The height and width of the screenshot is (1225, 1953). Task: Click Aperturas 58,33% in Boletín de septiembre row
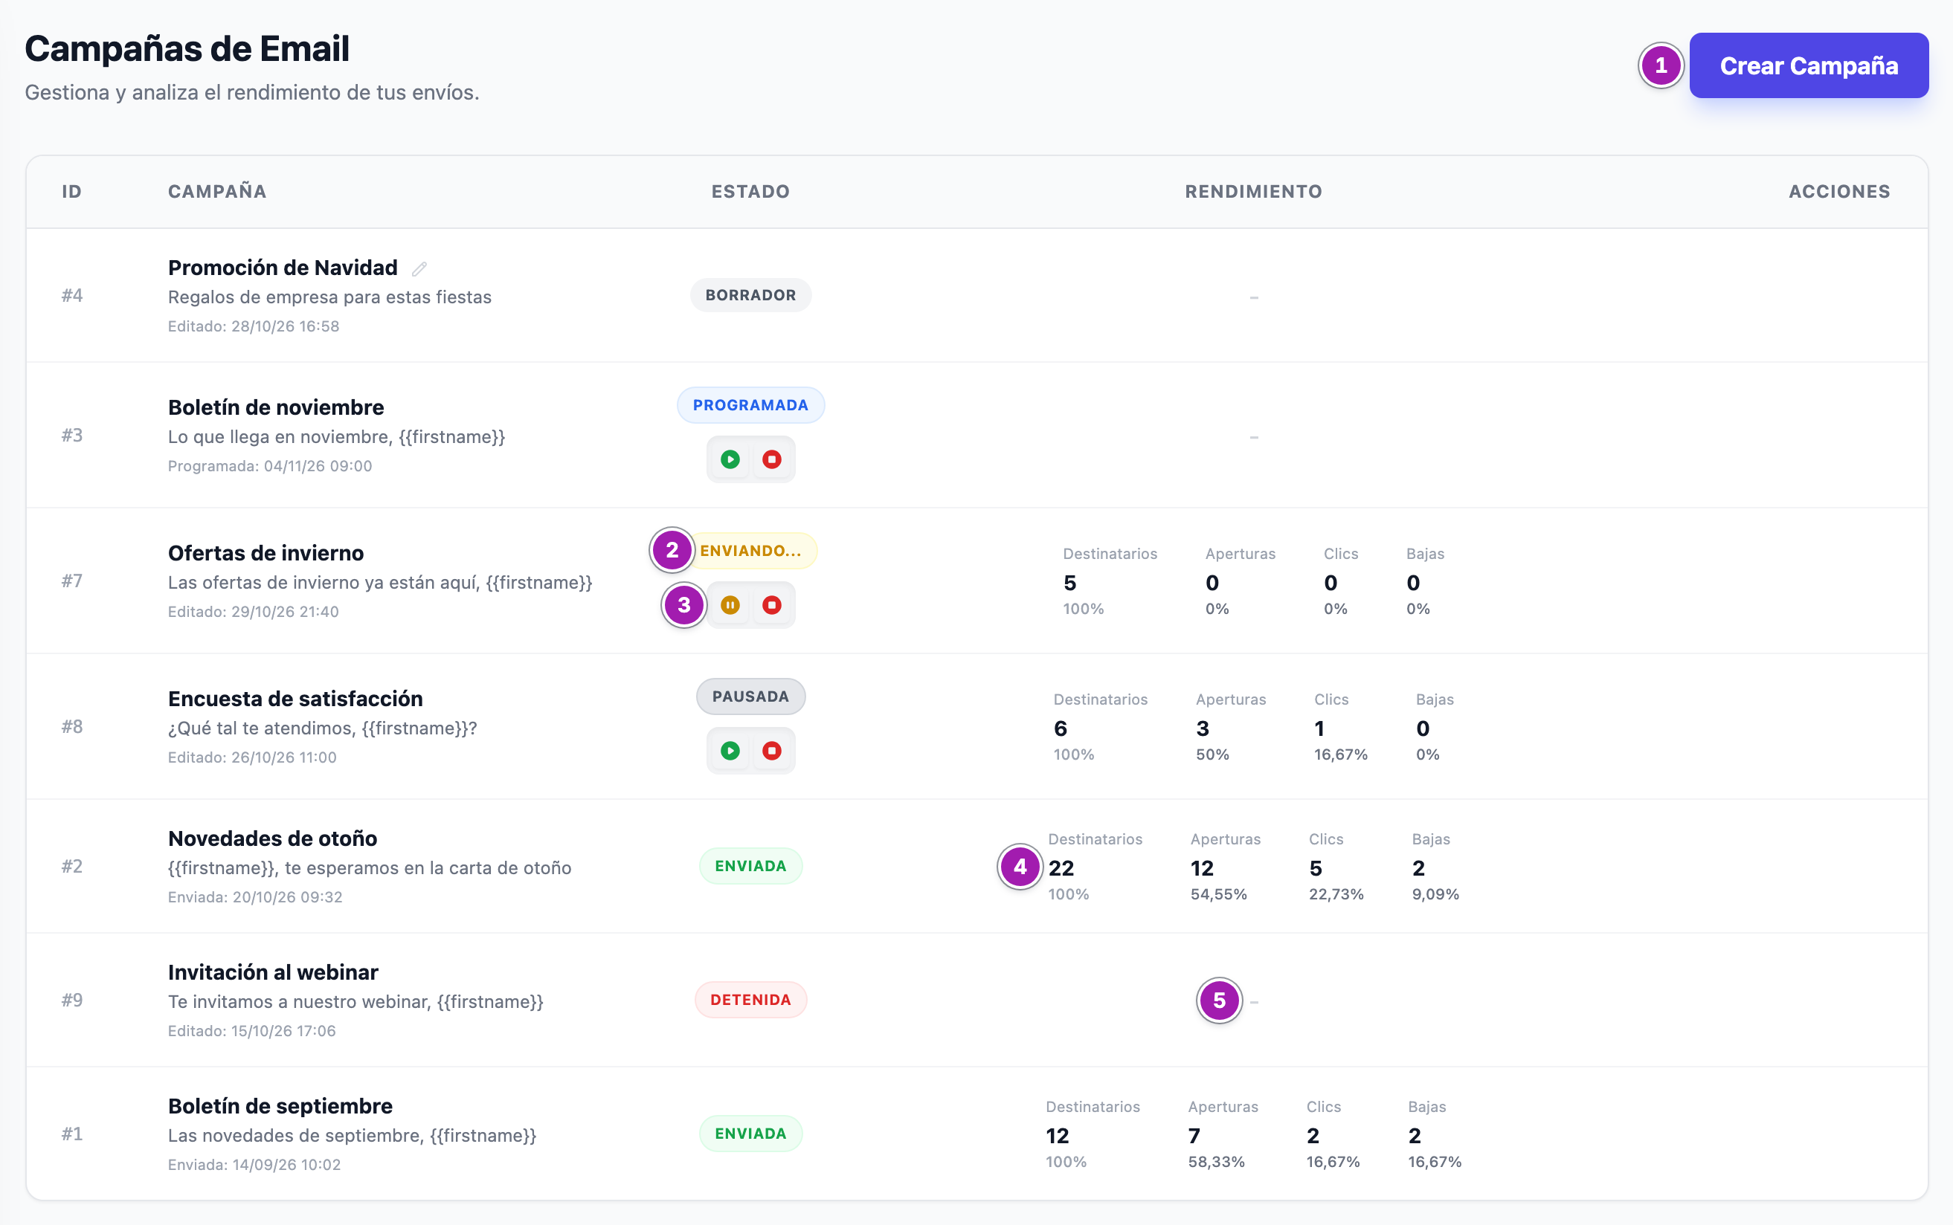pyautogui.click(x=1215, y=1162)
